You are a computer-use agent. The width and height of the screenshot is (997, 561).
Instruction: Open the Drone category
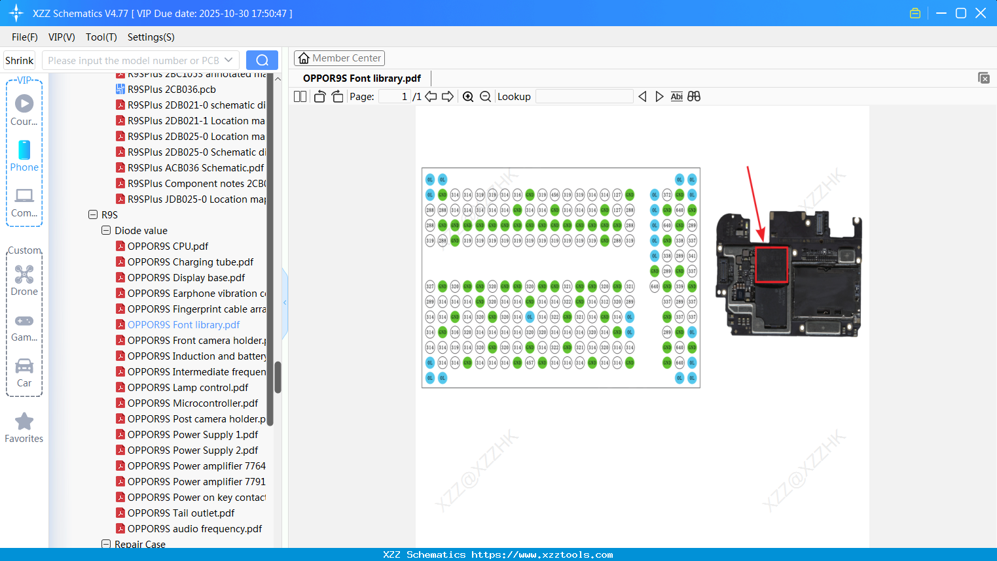click(x=24, y=280)
